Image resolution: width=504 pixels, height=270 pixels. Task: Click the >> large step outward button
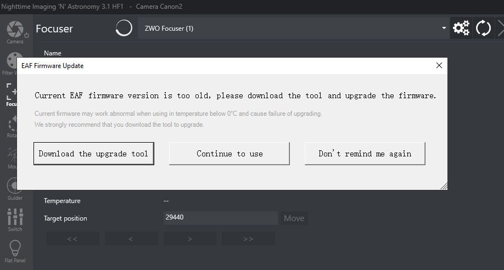click(248, 239)
